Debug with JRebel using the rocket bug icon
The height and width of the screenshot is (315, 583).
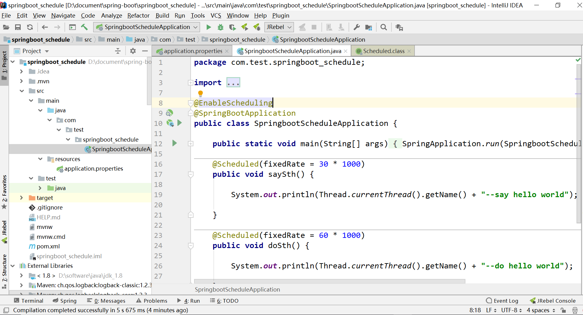(x=257, y=27)
